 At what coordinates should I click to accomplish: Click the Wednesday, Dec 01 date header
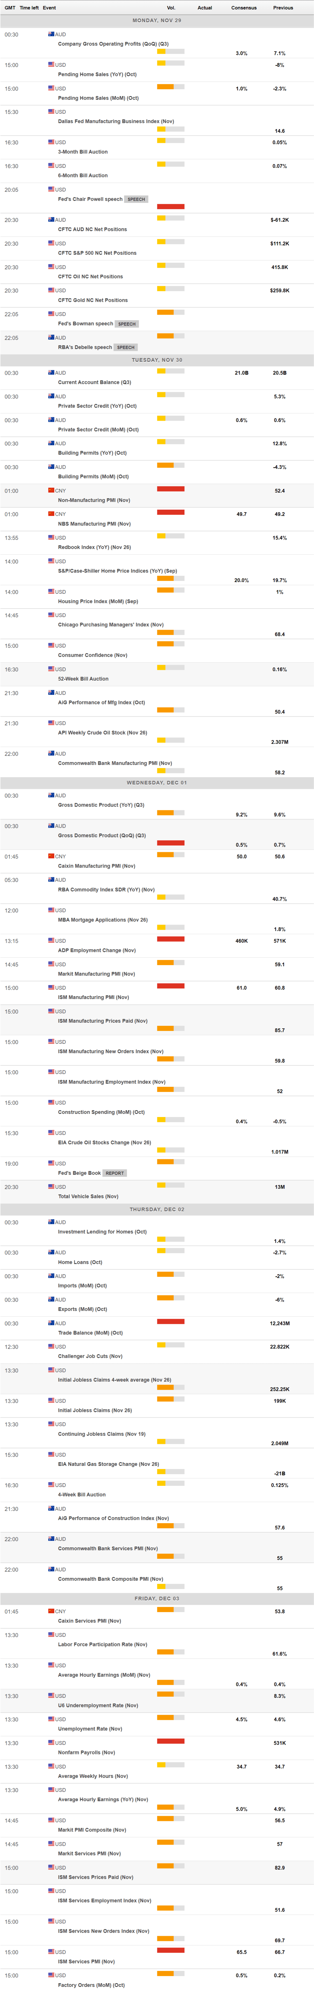coord(157,783)
